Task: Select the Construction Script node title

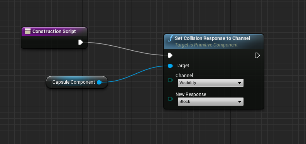Action: (54, 31)
